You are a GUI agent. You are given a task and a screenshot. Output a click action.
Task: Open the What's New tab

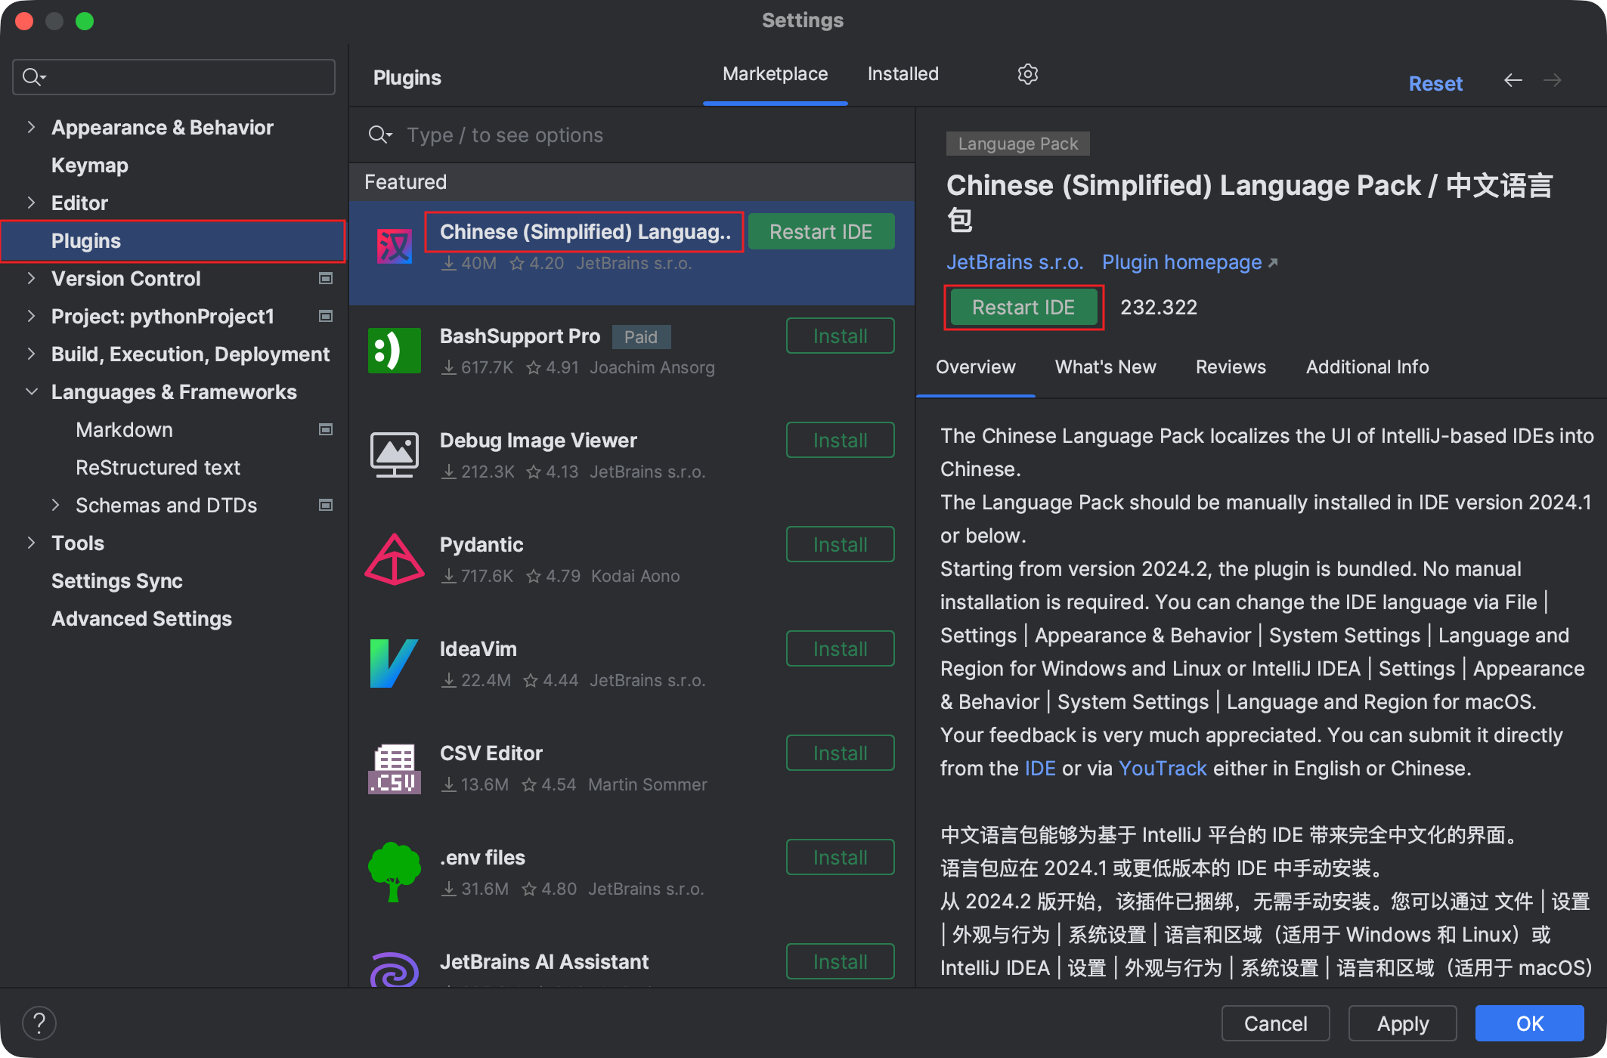click(x=1105, y=367)
